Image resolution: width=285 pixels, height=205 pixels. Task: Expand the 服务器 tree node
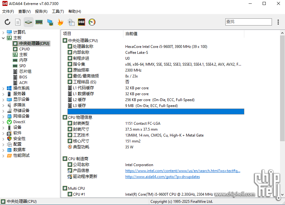[3, 94]
